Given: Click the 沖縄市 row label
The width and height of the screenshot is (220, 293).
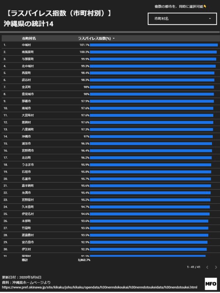Looking at the screenshot, I should pyautogui.click(x=26, y=137).
